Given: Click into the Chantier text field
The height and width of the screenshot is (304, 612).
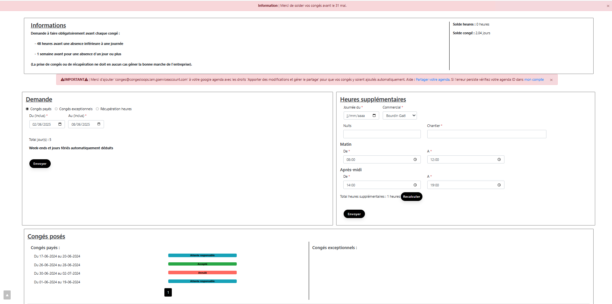Looking at the screenshot, I should point(486,134).
